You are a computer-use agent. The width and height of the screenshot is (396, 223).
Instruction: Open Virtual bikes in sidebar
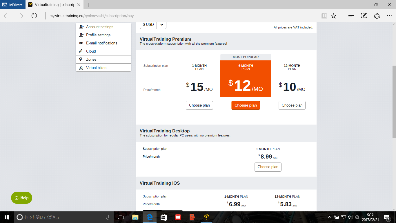coord(103,68)
